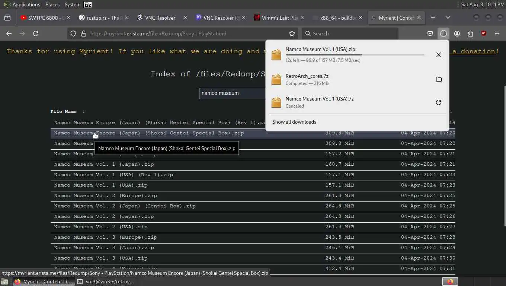506x286 pixels.
Task: Retry the canceled Namco Museum 7z download
Action: point(439,102)
